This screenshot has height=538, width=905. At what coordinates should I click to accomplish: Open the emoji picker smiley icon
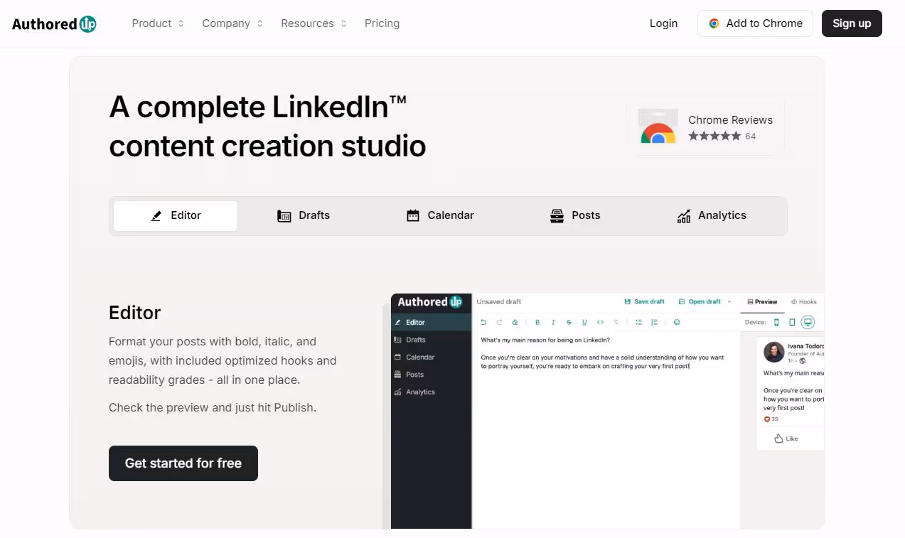point(677,322)
